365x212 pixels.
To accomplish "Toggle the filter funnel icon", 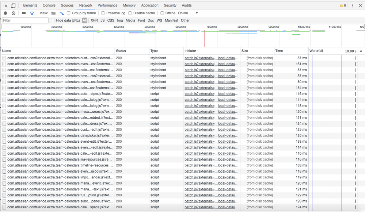I will (32, 13).
